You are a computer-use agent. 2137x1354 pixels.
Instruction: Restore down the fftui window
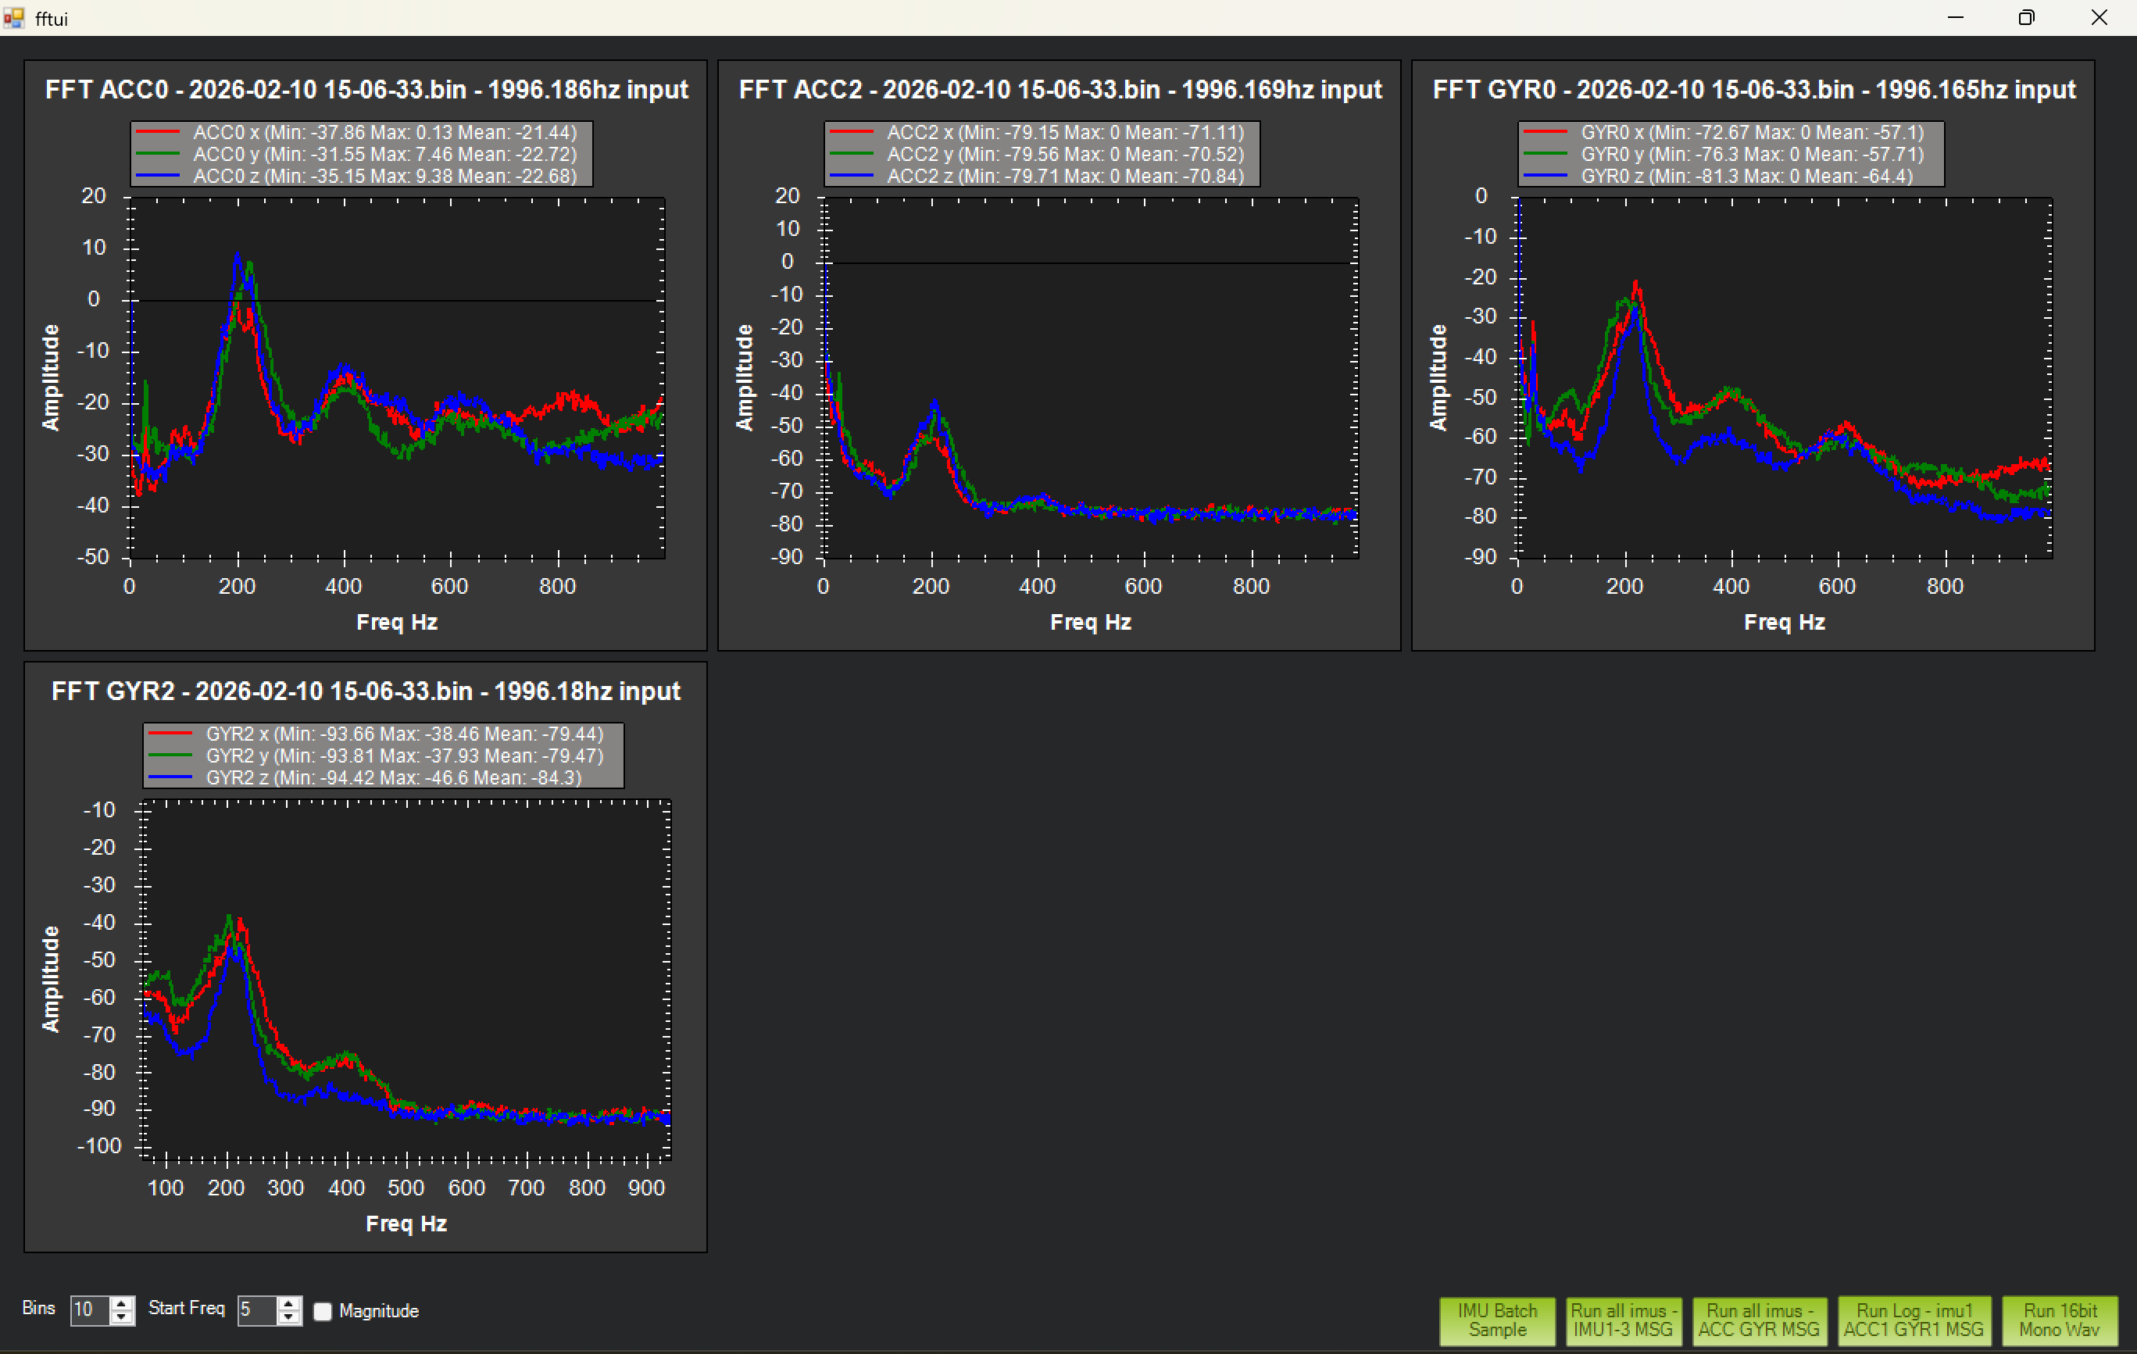pos(2026,18)
